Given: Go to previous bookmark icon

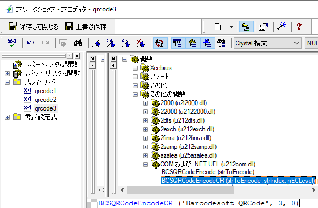Looking at the screenshot, I should coord(126,43).
